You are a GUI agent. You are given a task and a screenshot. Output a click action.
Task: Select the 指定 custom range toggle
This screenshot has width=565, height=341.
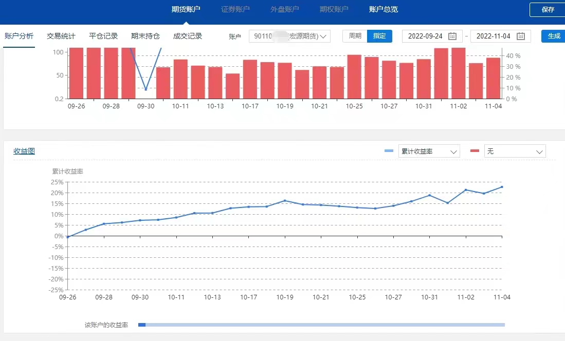click(x=379, y=36)
